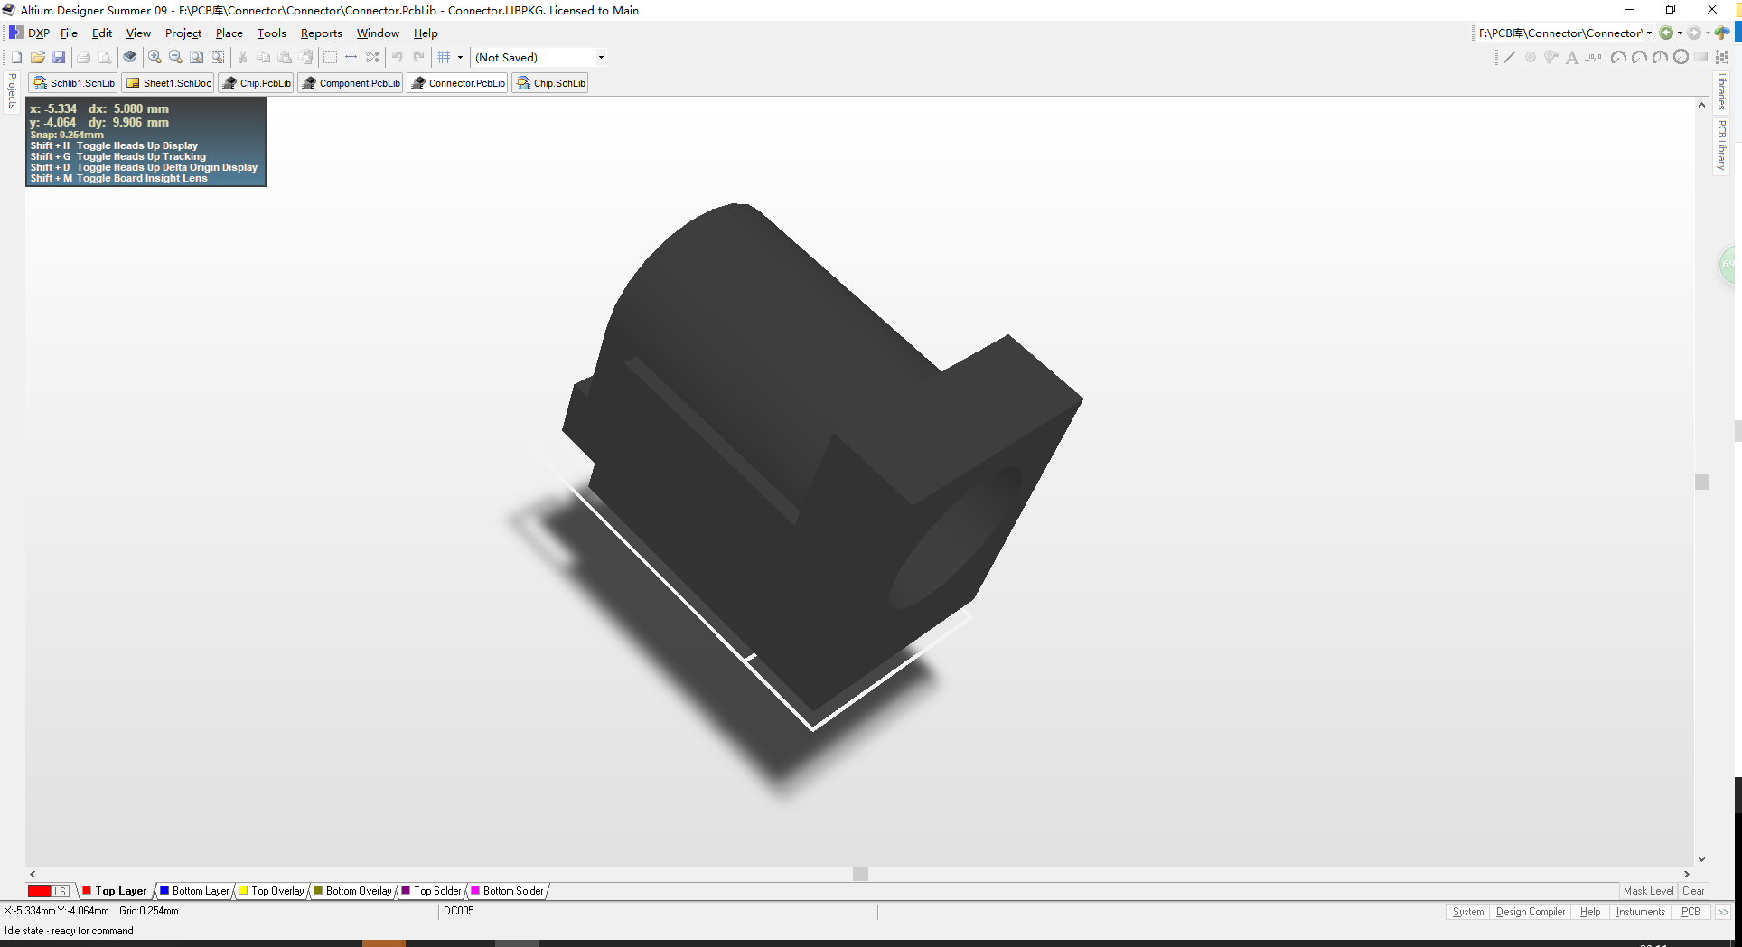Select the Bottom Layer tab

click(194, 891)
